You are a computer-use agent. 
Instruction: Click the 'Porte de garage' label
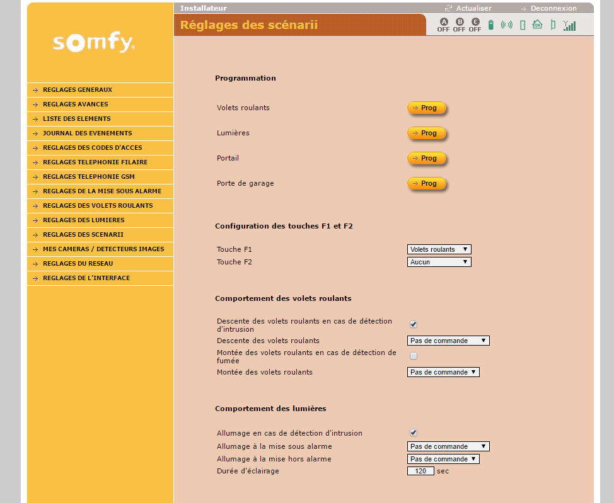[245, 183]
